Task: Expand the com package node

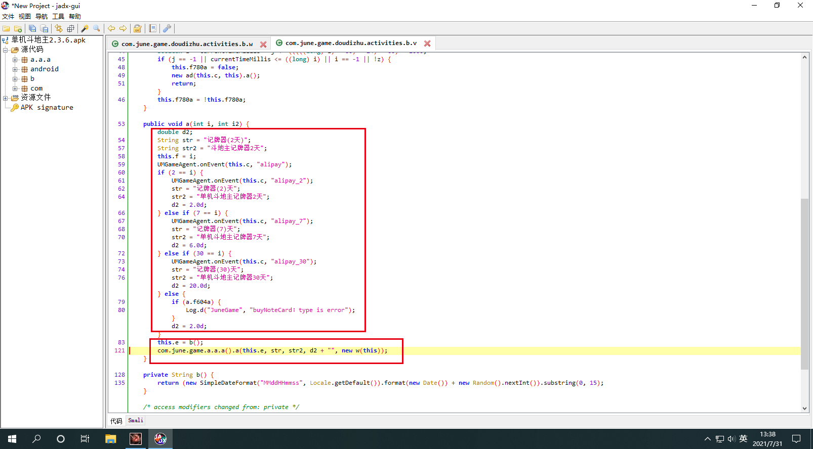Action: click(15, 88)
